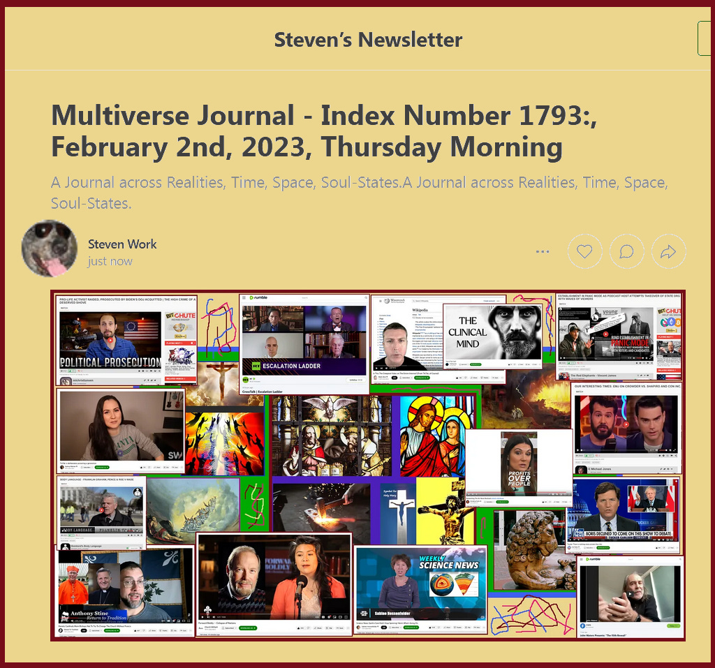Click the Steven Work author name
Image resolution: width=715 pixels, height=668 pixels.
[122, 244]
